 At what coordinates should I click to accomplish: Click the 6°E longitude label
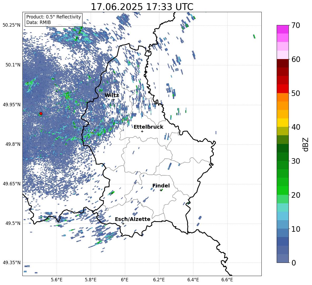click(125, 280)
